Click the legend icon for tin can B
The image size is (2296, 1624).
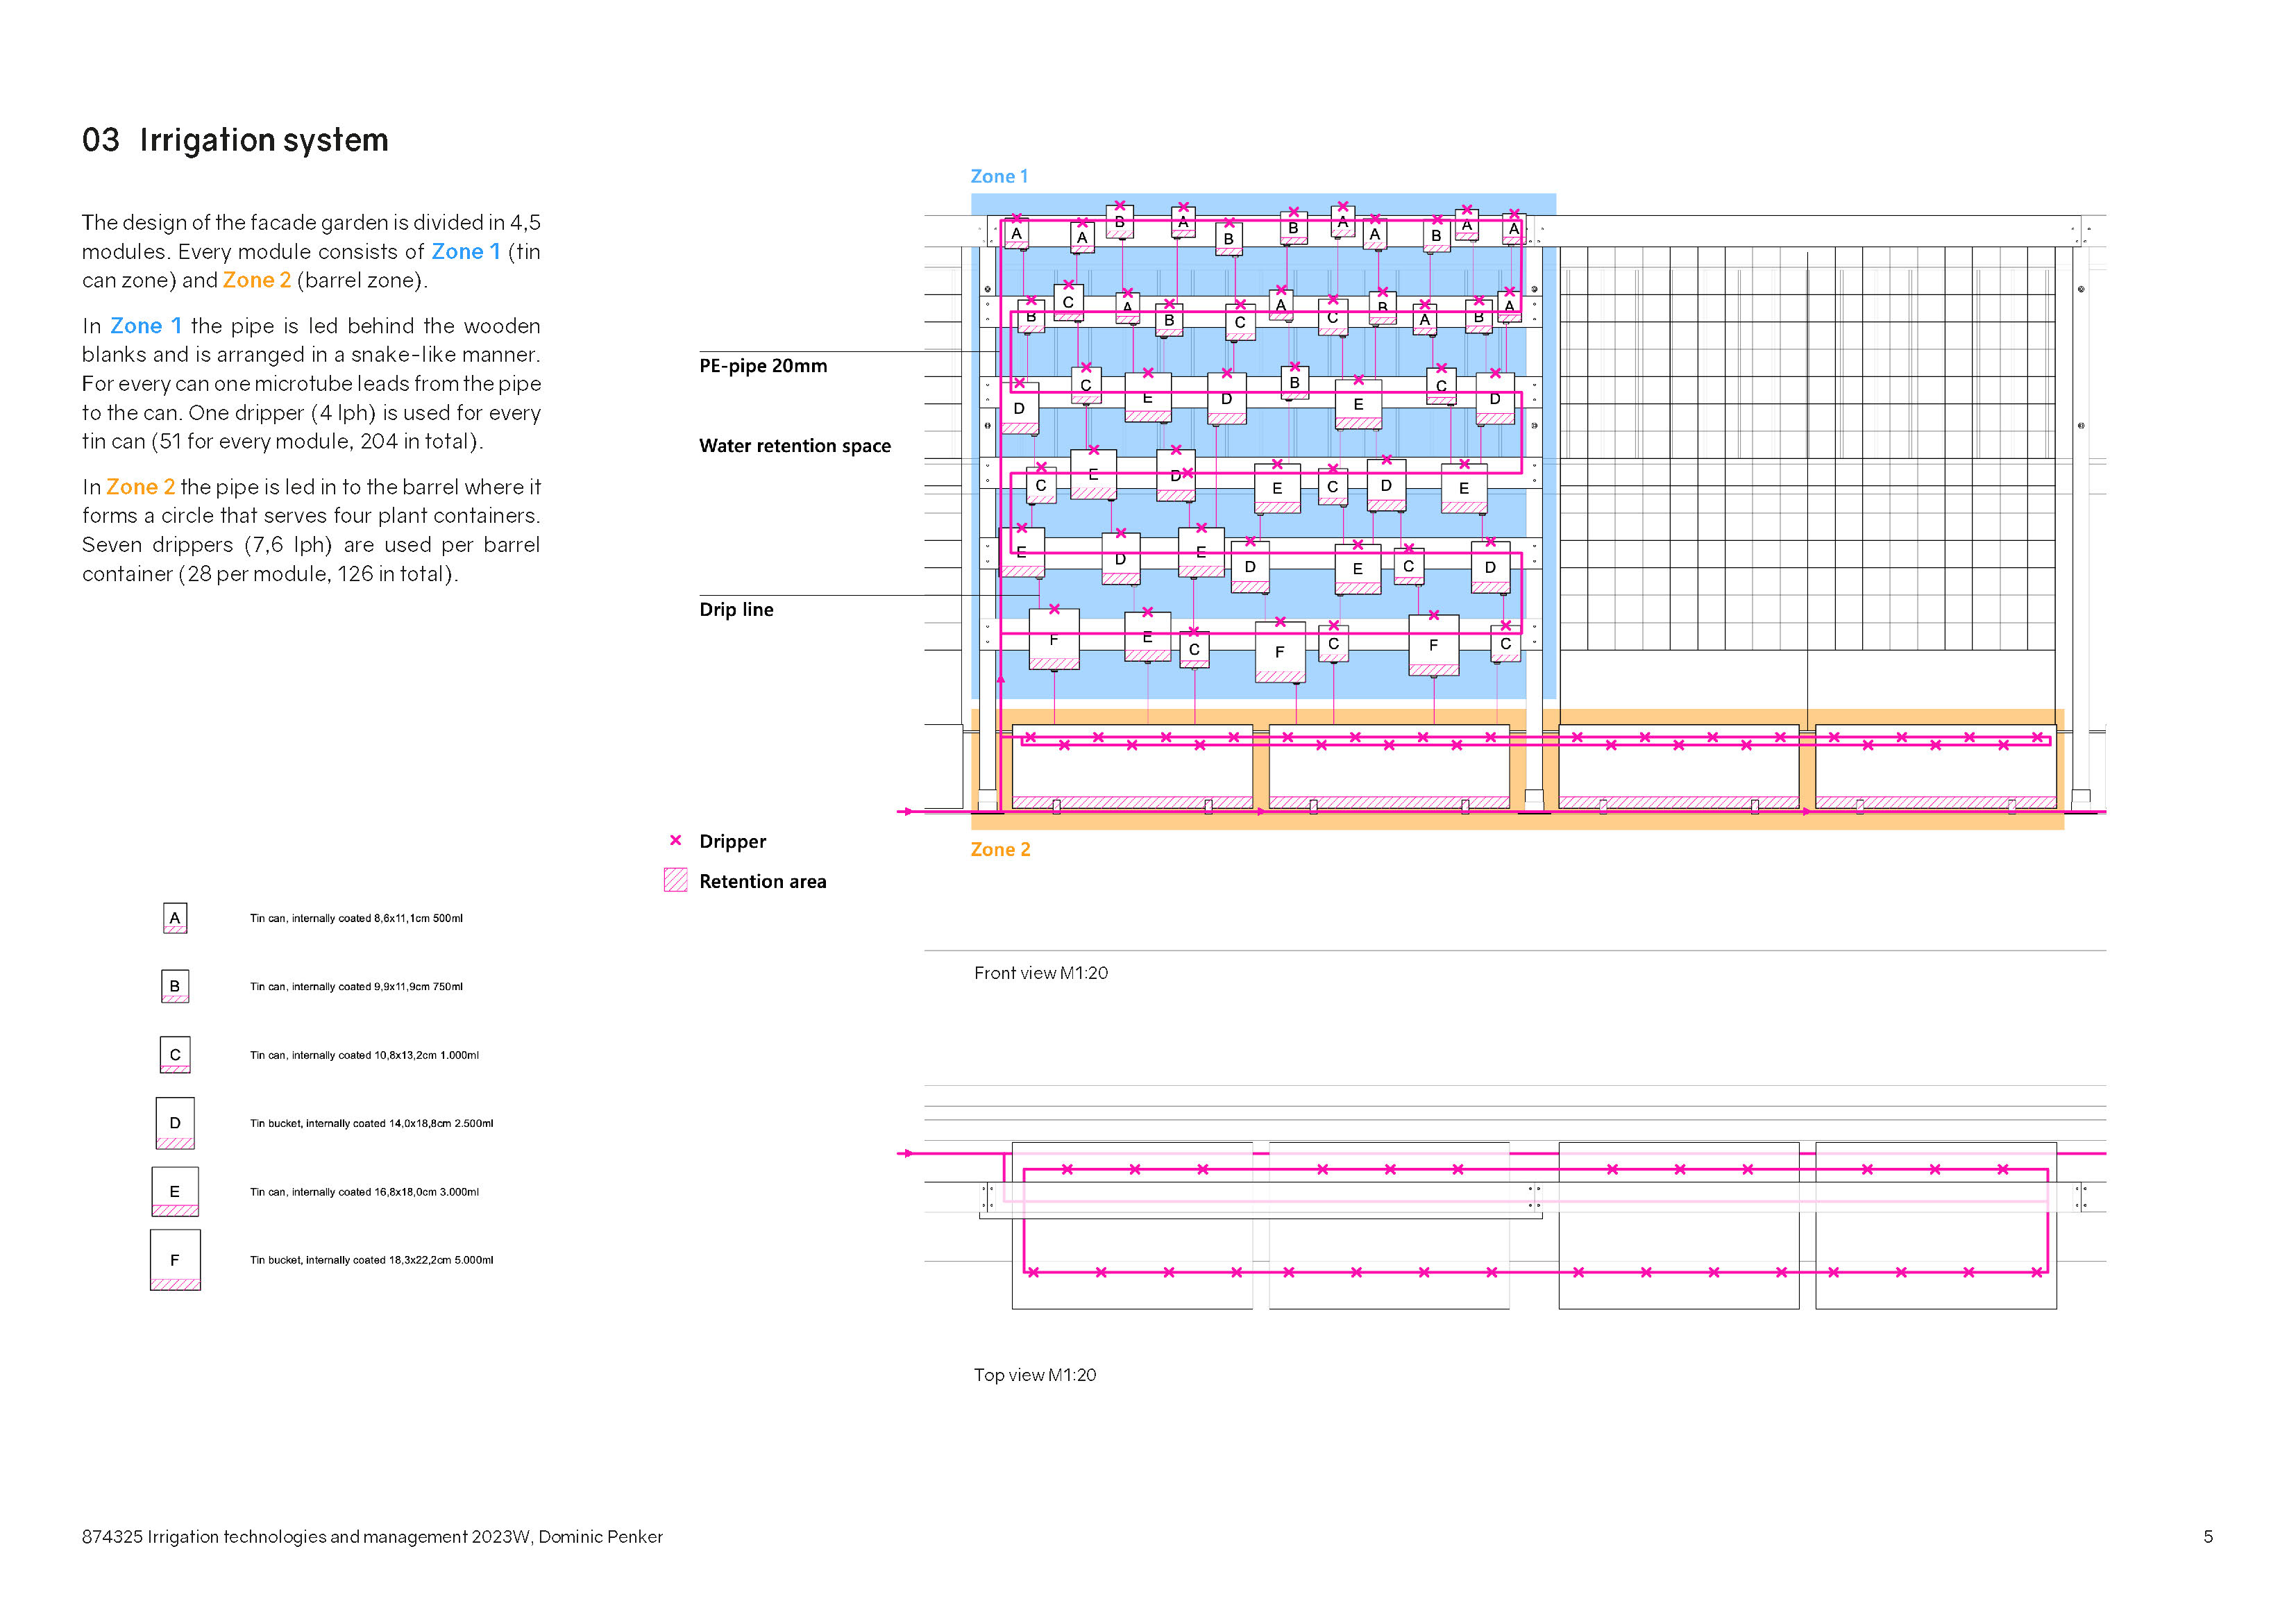click(175, 987)
